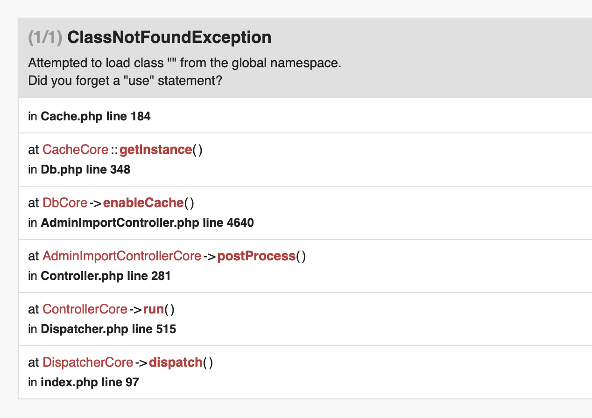The image size is (592, 418).
Task: Expand the Db.php line 348 entry
Action: pyautogui.click(x=85, y=169)
